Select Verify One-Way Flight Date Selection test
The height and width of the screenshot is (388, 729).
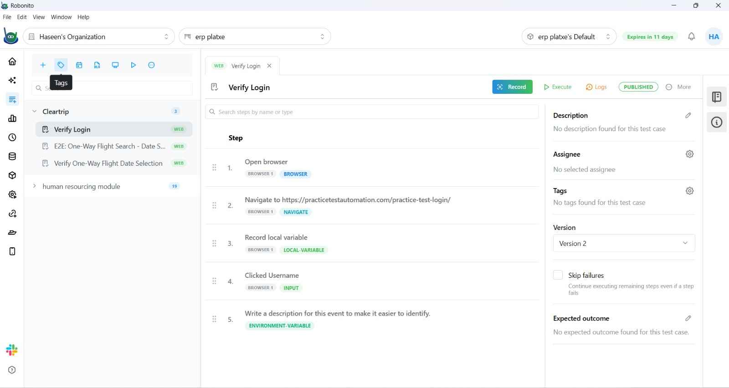tap(114, 163)
